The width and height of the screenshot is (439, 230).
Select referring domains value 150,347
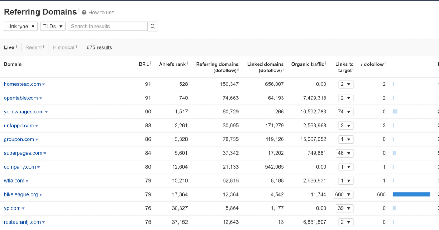pyautogui.click(x=229, y=84)
